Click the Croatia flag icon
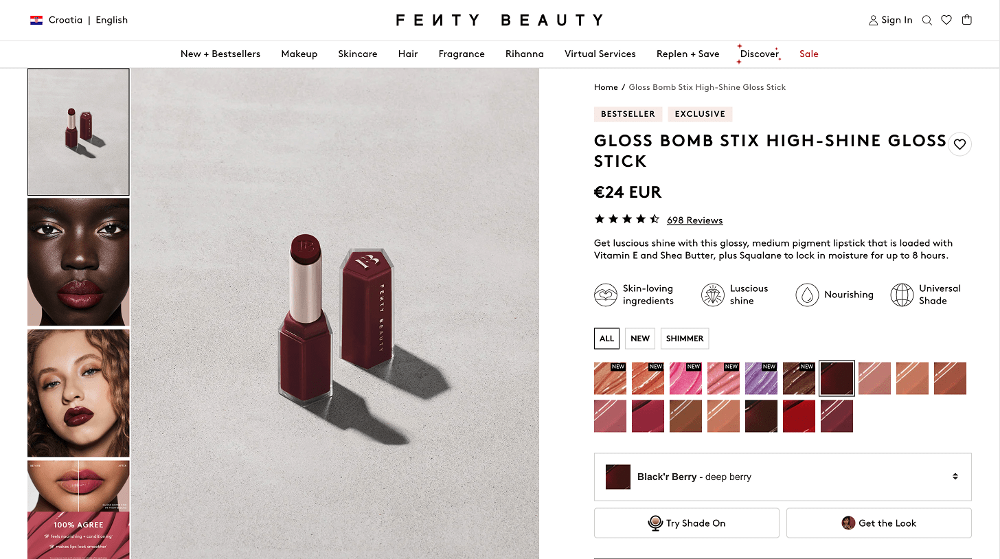Viewport: 1000px width, 559px height. (x=36, y=20)
